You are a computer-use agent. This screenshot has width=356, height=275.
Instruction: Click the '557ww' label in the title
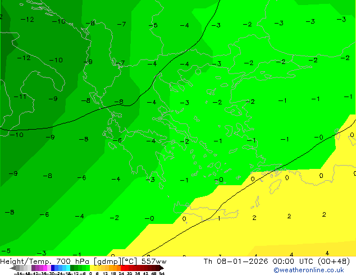point(154,262)
